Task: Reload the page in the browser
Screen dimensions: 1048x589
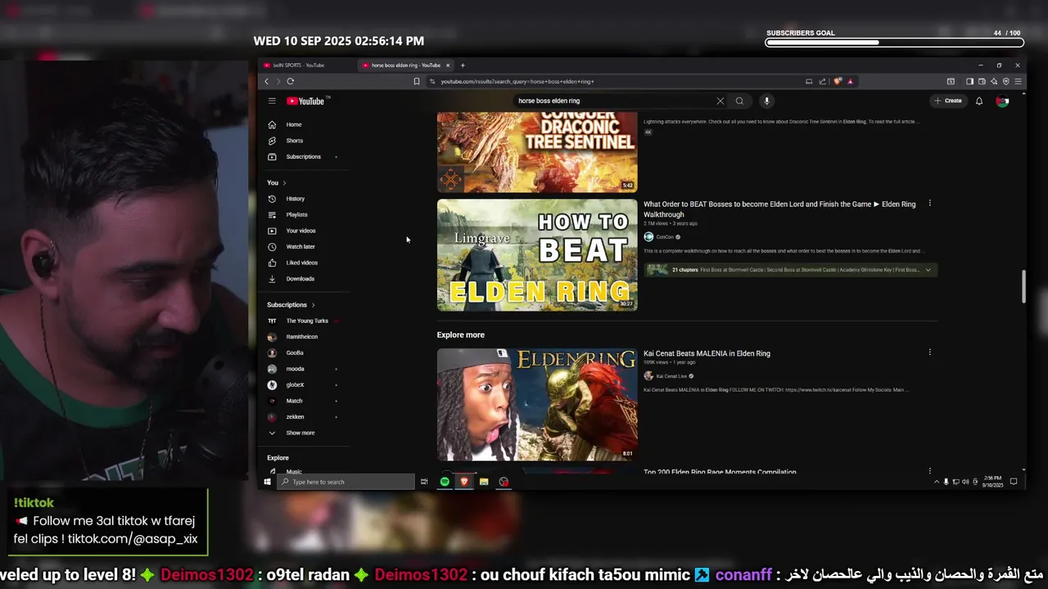Action: click(x=290, y=81)
